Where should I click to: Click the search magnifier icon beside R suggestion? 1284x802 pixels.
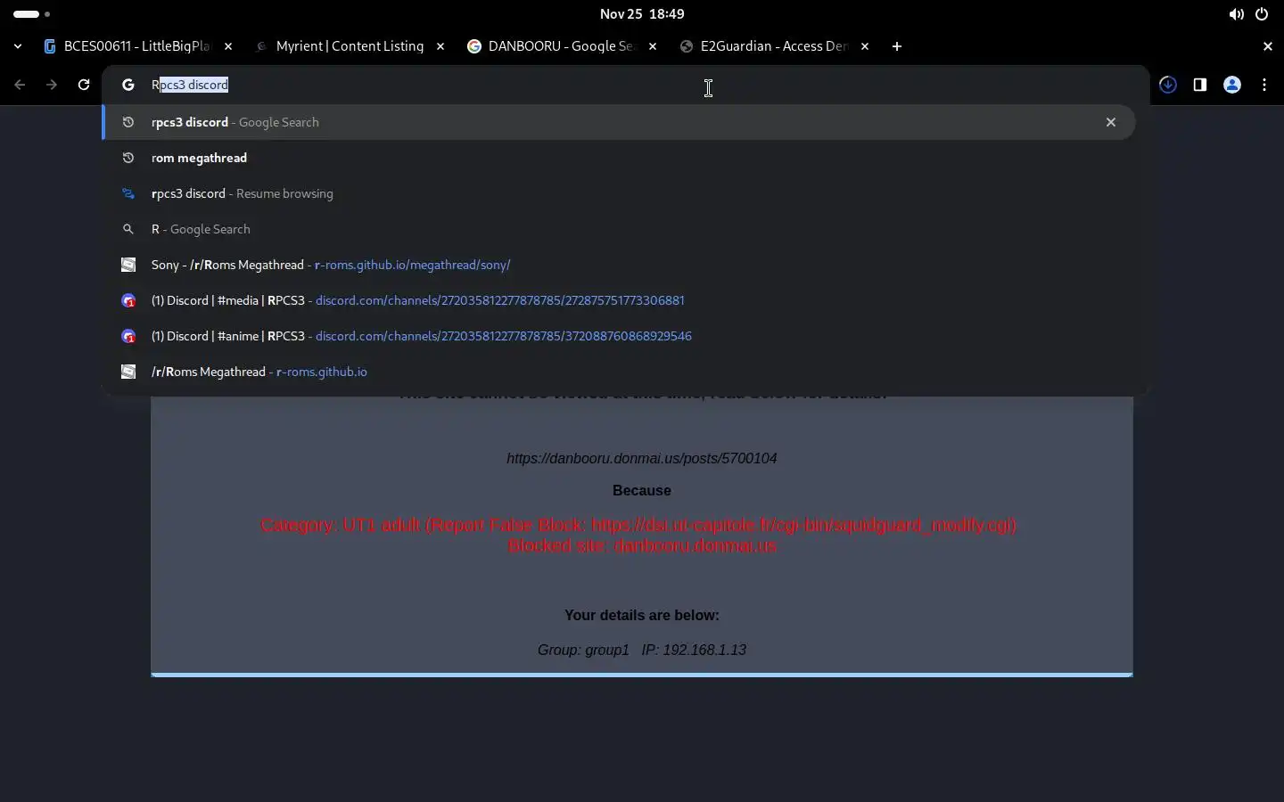[x=128, y=229]
